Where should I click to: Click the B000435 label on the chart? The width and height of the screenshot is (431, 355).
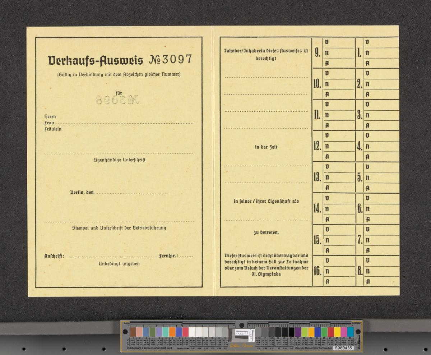pos(343,348)
